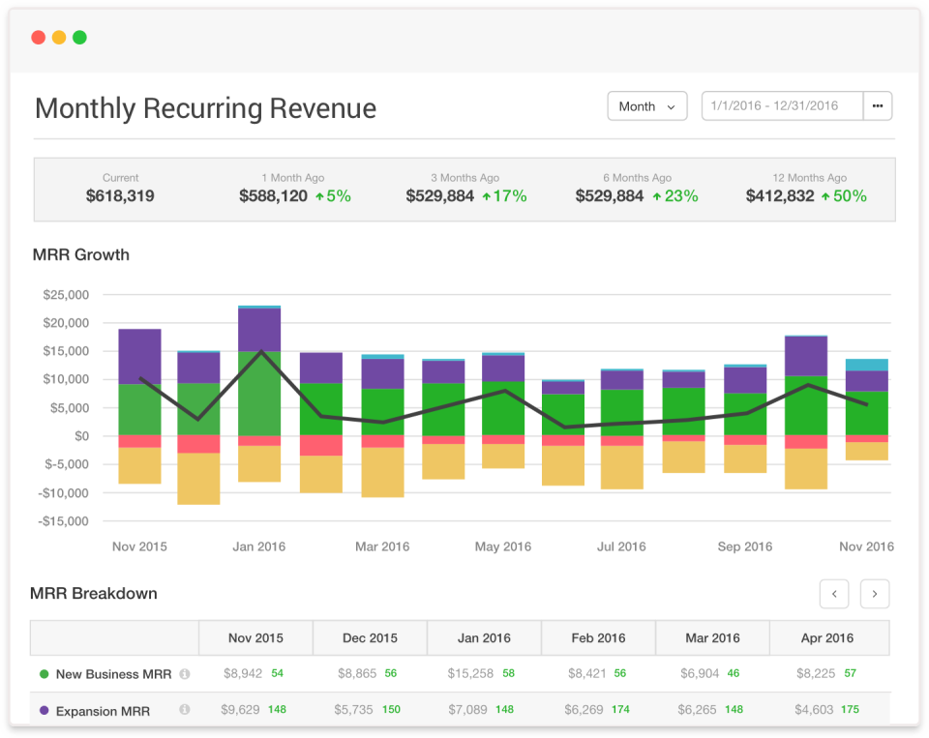
Task: Click the info icon beside New Business MRR
Action: [x=185, y=674]
